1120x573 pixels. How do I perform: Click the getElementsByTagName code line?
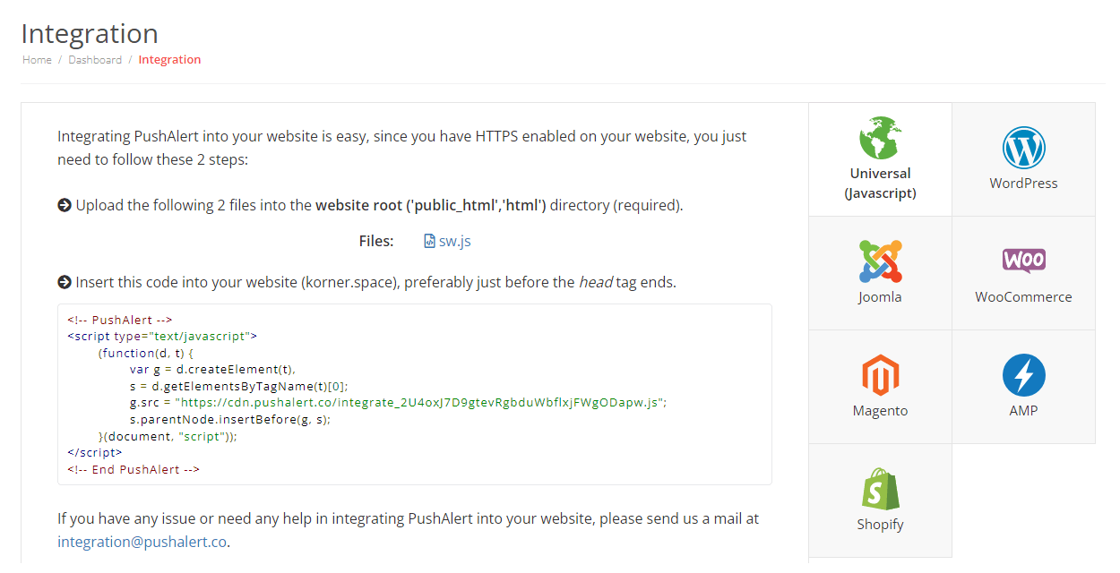(x=238, y=386)
